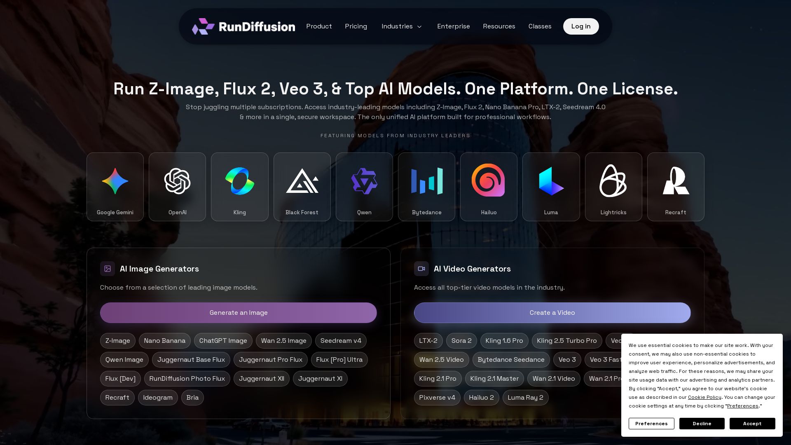Select the Qwen logo icon
Viewport: 791px width, 445px height.
click(x=364, y=181)
